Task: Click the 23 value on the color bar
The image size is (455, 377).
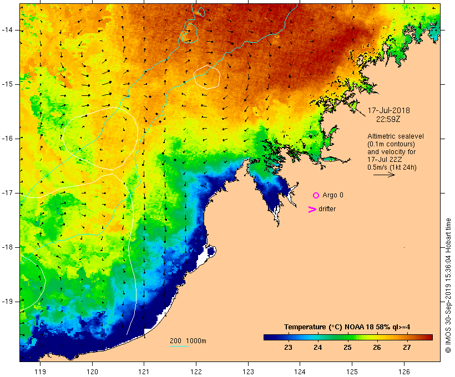Action: tap(288, 348)
